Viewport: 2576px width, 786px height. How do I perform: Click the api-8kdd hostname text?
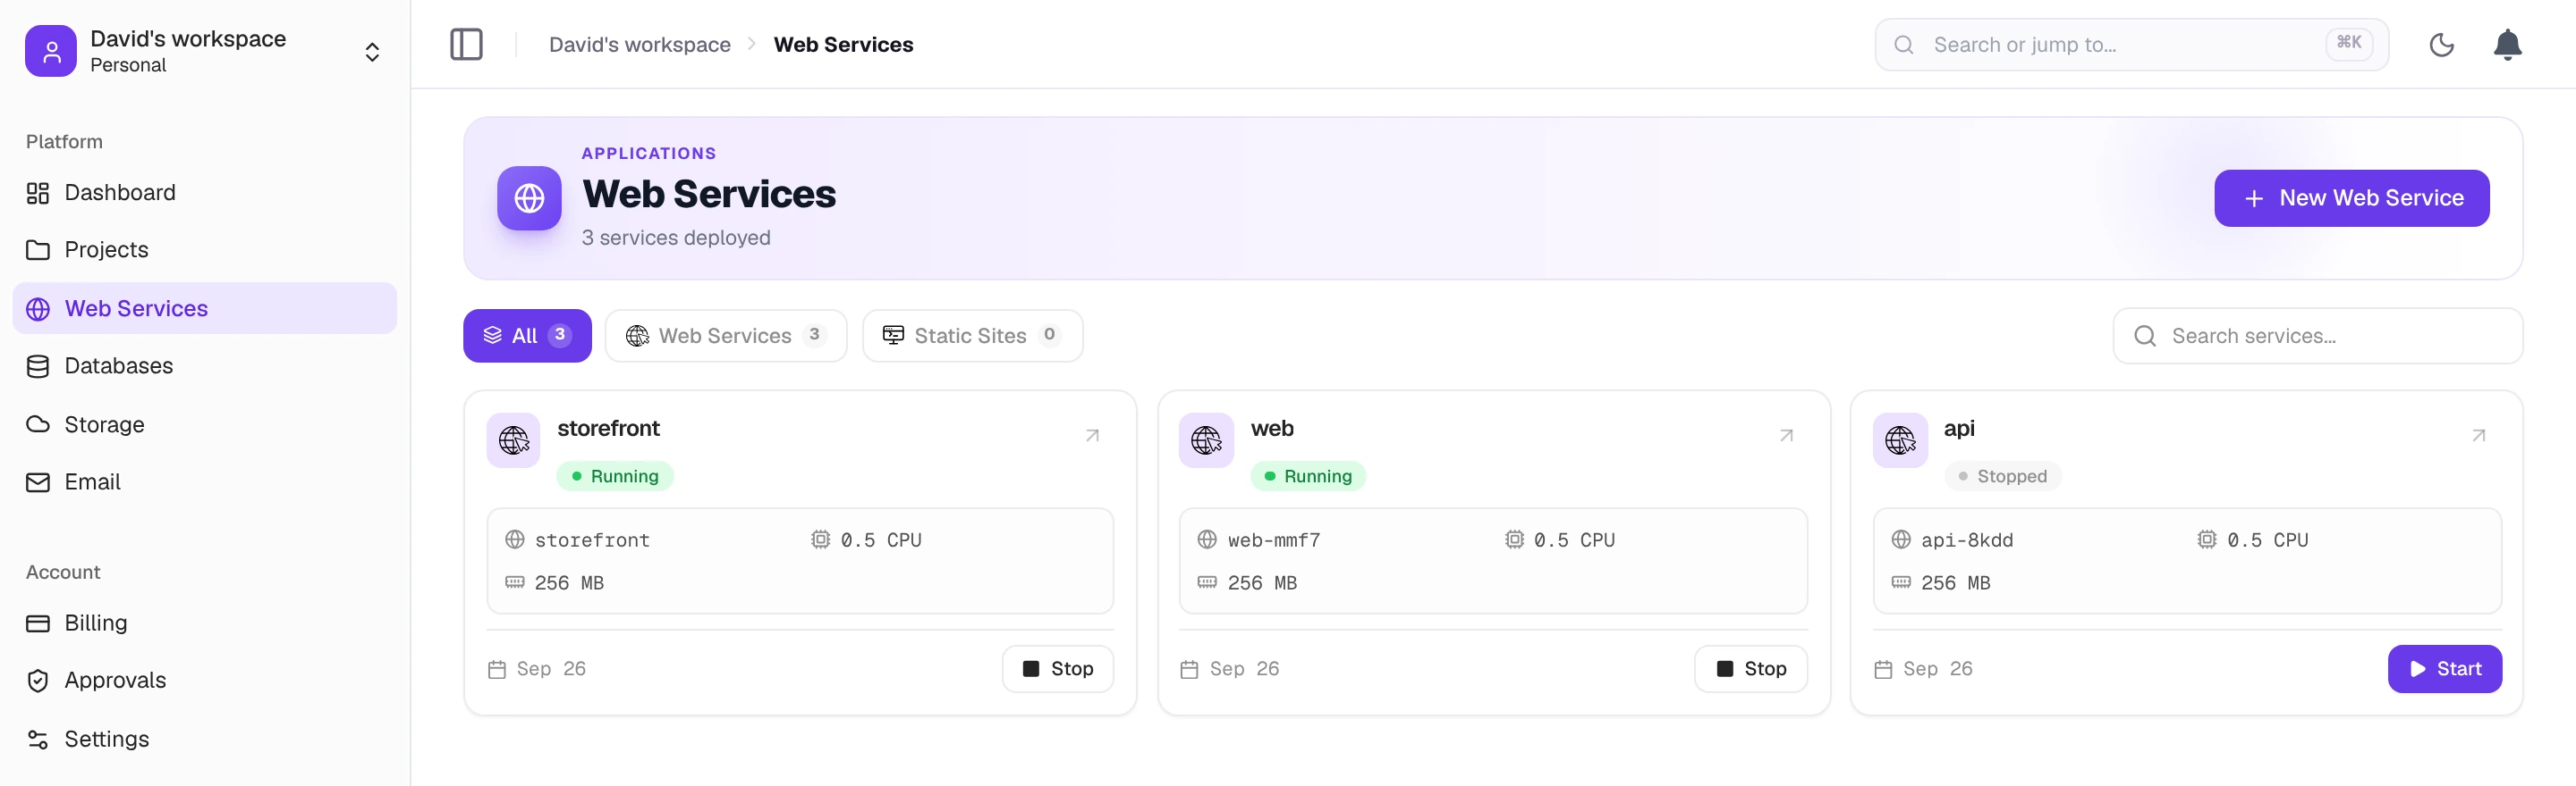(1966, 540)
